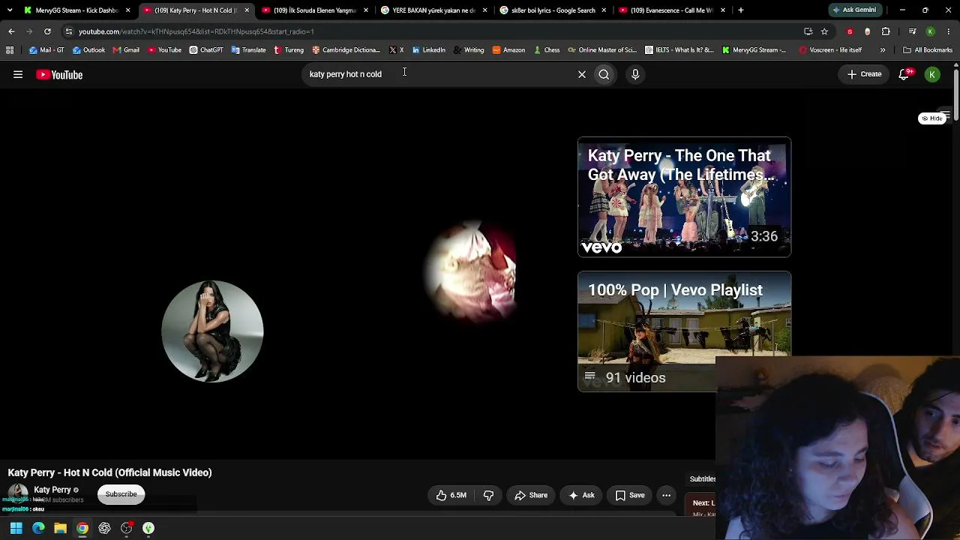Start voice search with the microphone

tap(635, 74)
